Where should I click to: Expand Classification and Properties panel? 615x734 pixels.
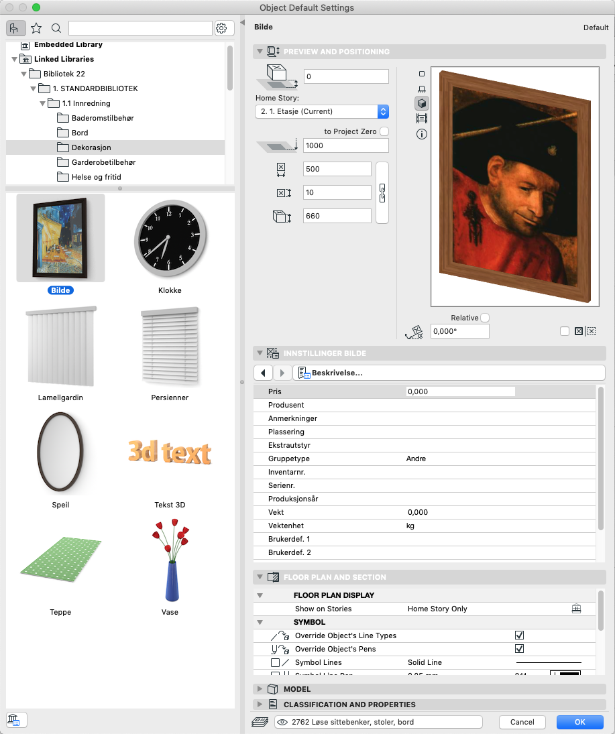(260, 705)
